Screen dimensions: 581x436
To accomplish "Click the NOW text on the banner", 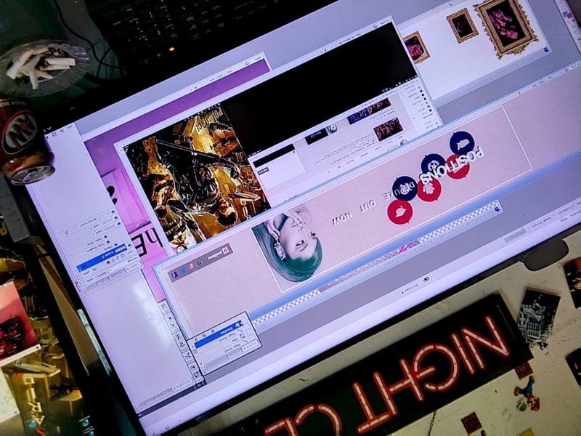I will tap(342, 219).
